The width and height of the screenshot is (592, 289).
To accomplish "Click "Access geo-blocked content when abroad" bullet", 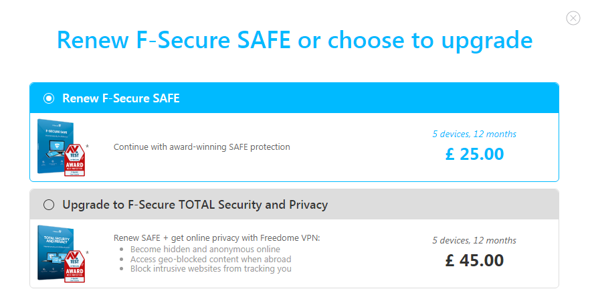I will [x=211, y=259].
